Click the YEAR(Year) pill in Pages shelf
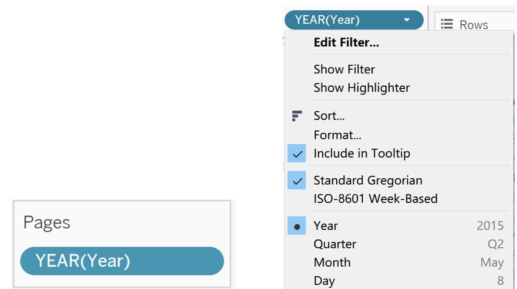517x289 pixels. pyautogui.click(x=122, y=261)
